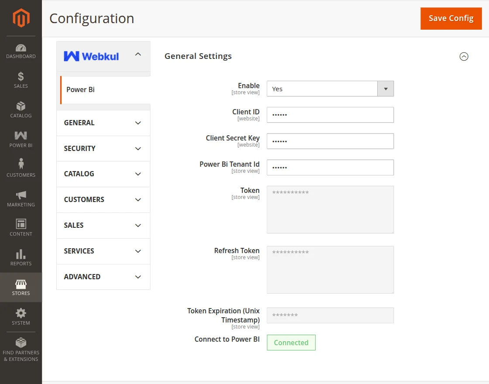Collapse the Webkul section chevron
The width and height of the screenshot is (489, 384).
click(x=138, y=54)
